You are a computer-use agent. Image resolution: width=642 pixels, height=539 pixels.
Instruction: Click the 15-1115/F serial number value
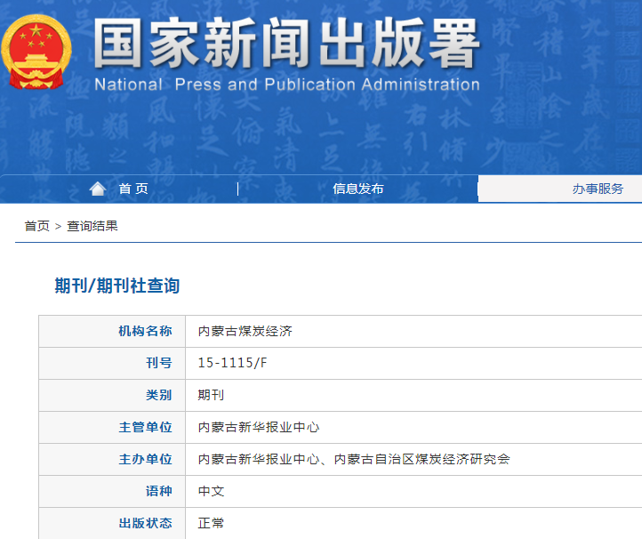(x=231, y=363)
